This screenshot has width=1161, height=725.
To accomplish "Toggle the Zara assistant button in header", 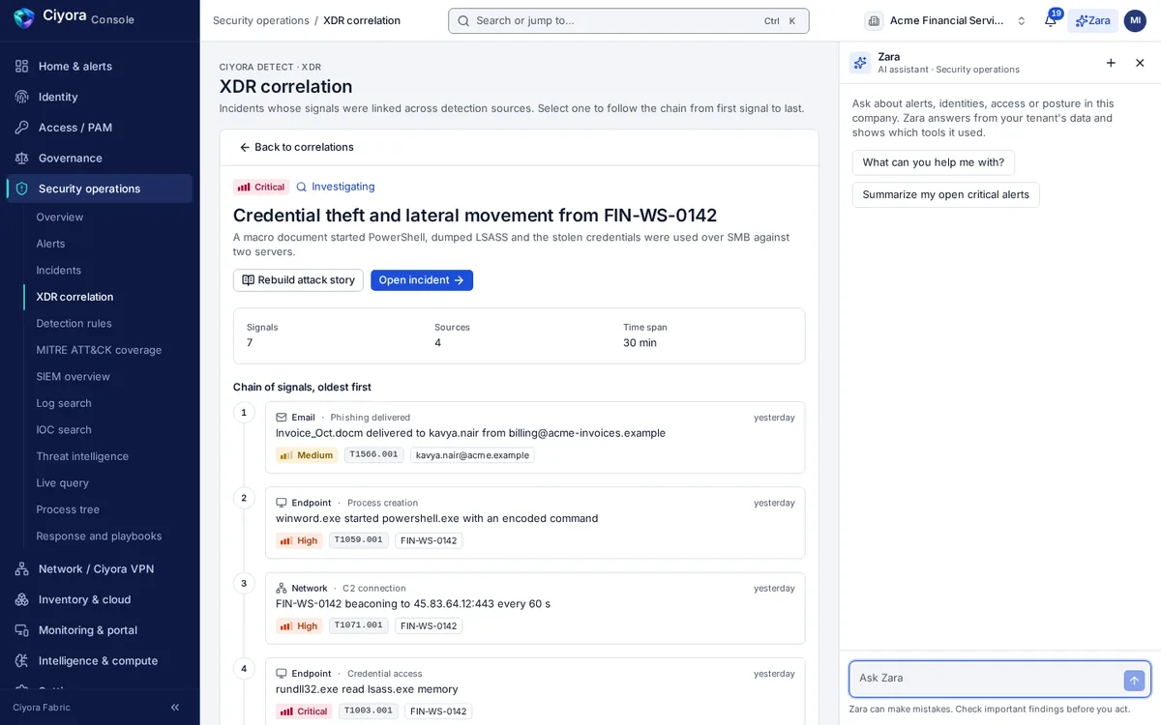I will pos(1092,20).
